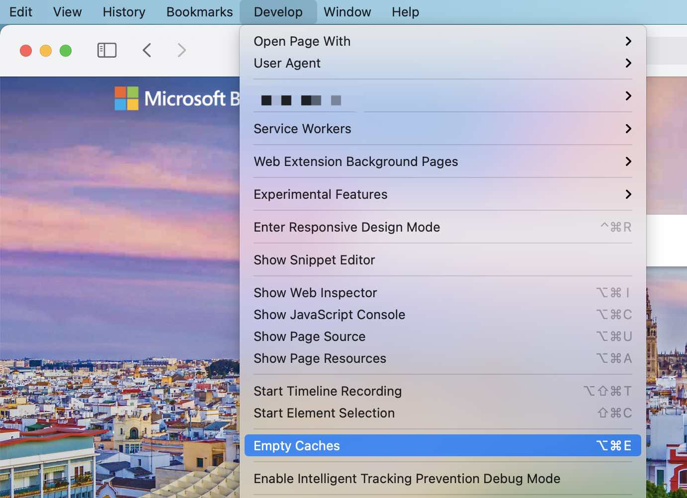Open the Bookmarks menu in menu bar
687x498 pixels.
(199, 12)
